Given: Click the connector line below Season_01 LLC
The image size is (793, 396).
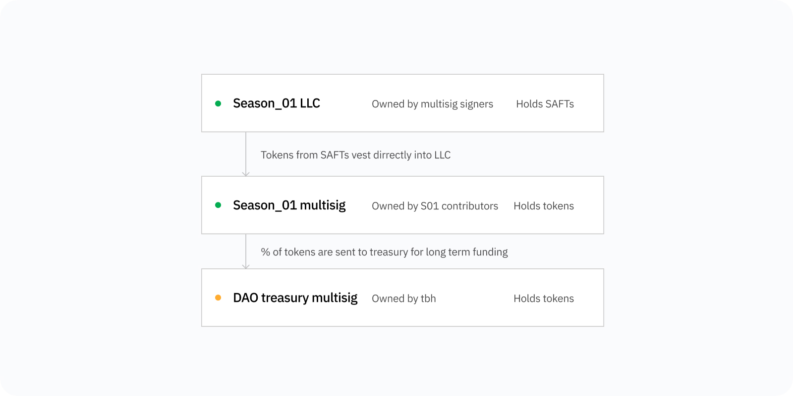Looking at the screenshot, I should [x=246, y=151].
